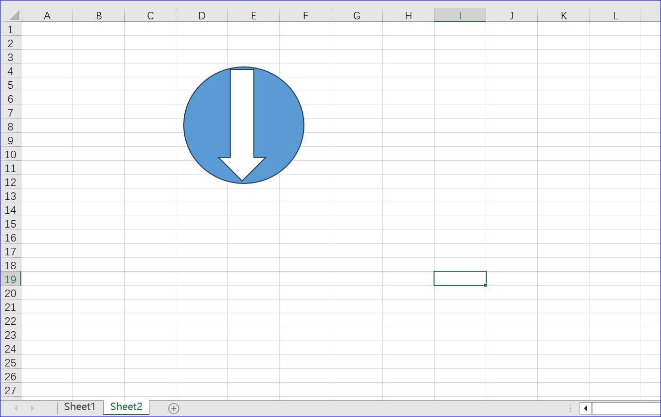
Task: Select column B header
Action: (x=99, y=15)
